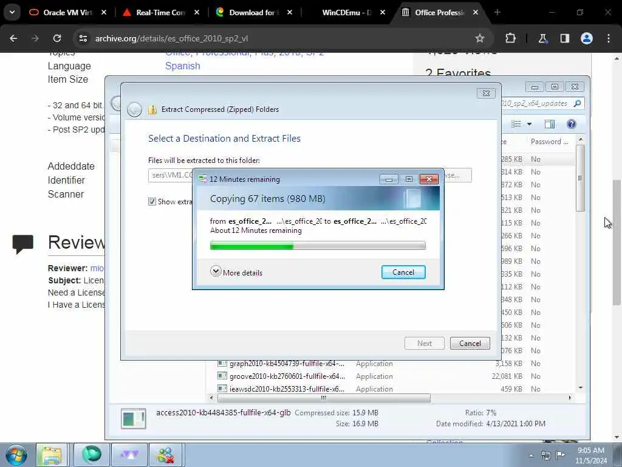Screen dimensions: 622x467
Task: Open Windows Start button
Action: pos(16,455)
